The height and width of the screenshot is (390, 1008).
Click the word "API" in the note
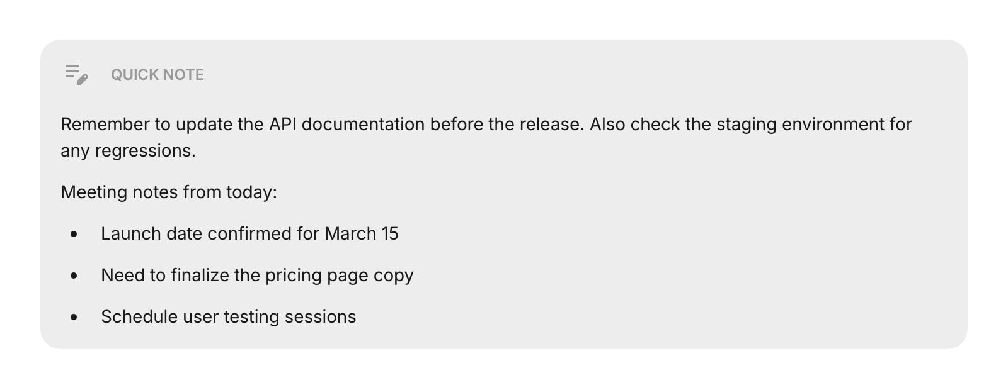click(283, 125)
